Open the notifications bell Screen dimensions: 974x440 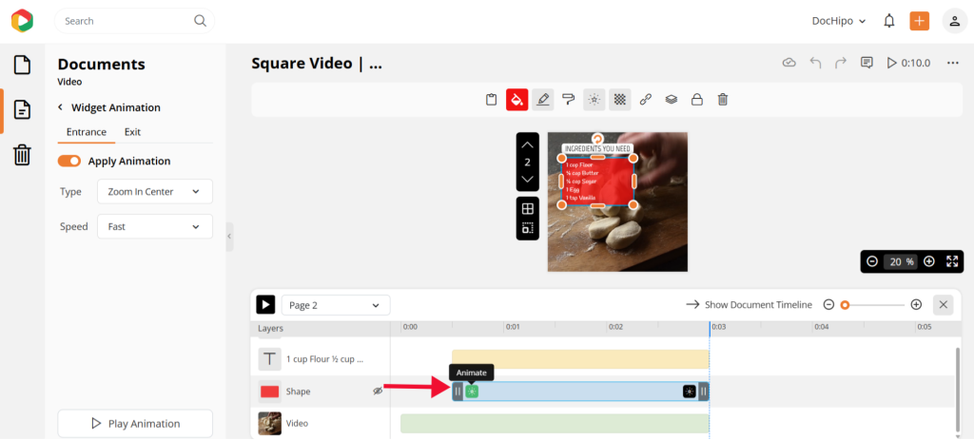[889, 21]
